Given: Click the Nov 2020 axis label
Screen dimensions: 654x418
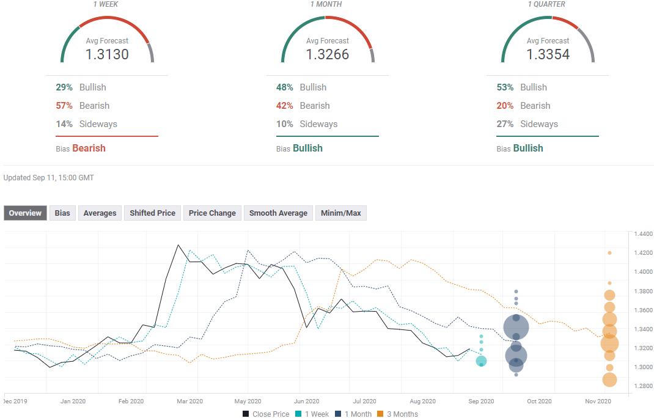Looking at the screenshot, I should pos(598,401).
